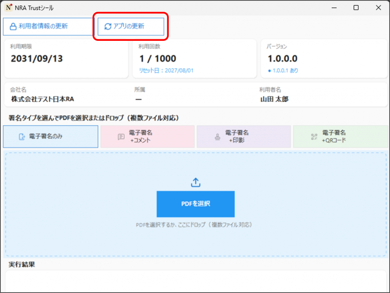Select the 電子署名+コメント signature type
The height and width of the screenshot is (293, 390).
(x=147, y=137)
